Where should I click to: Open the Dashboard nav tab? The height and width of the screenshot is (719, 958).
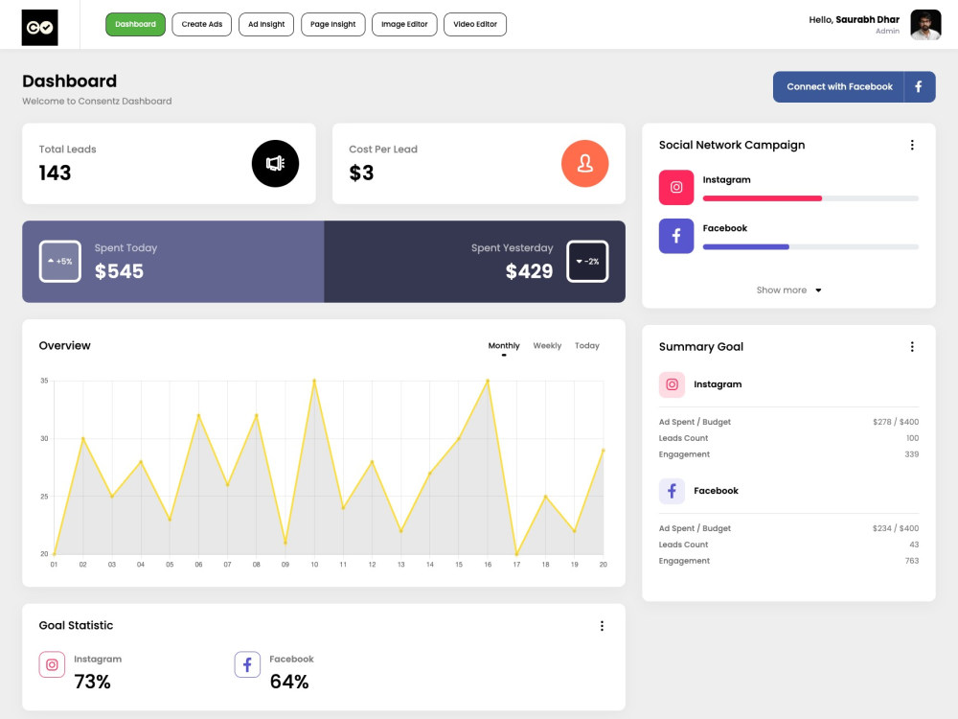136,25
